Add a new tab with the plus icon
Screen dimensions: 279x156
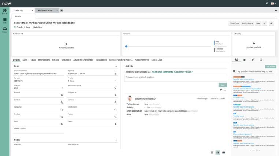62,11
